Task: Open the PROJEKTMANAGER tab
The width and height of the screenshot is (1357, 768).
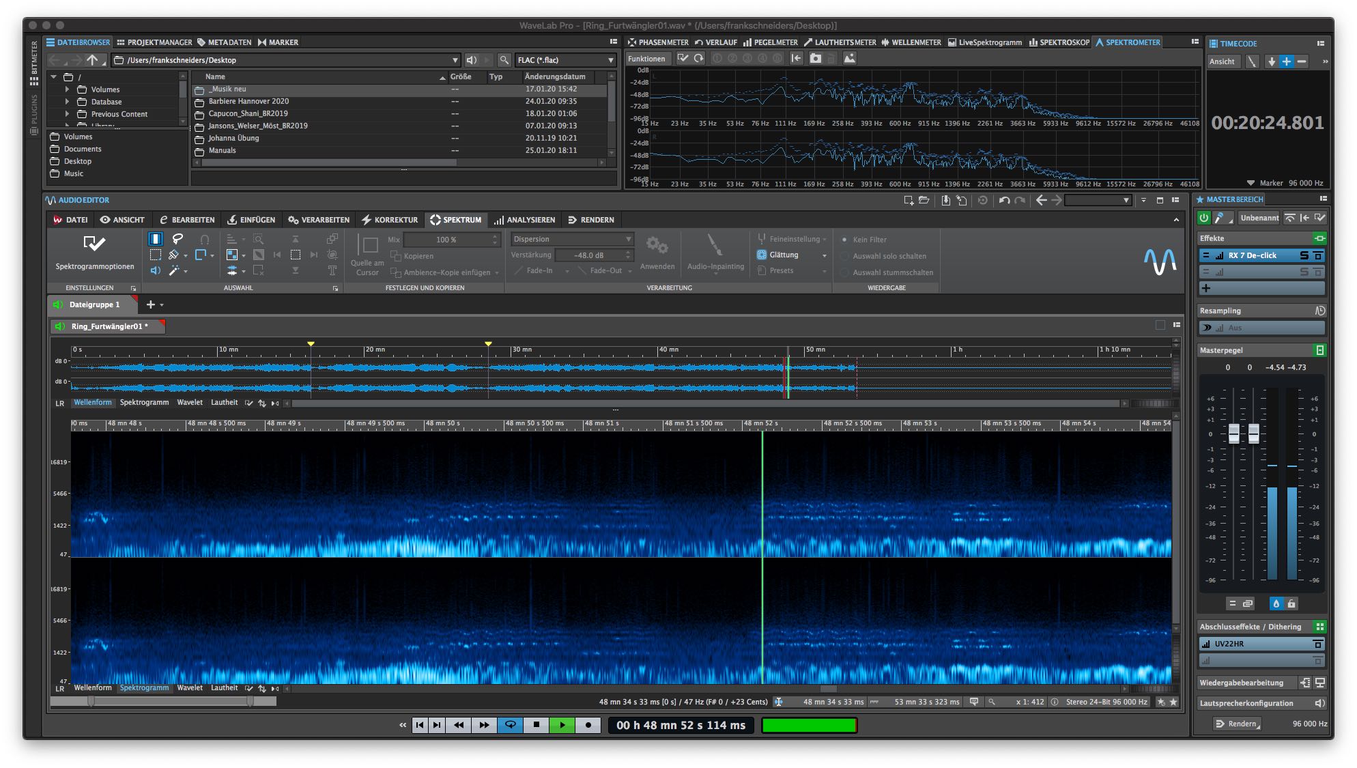Action: [x=154, y=42]
